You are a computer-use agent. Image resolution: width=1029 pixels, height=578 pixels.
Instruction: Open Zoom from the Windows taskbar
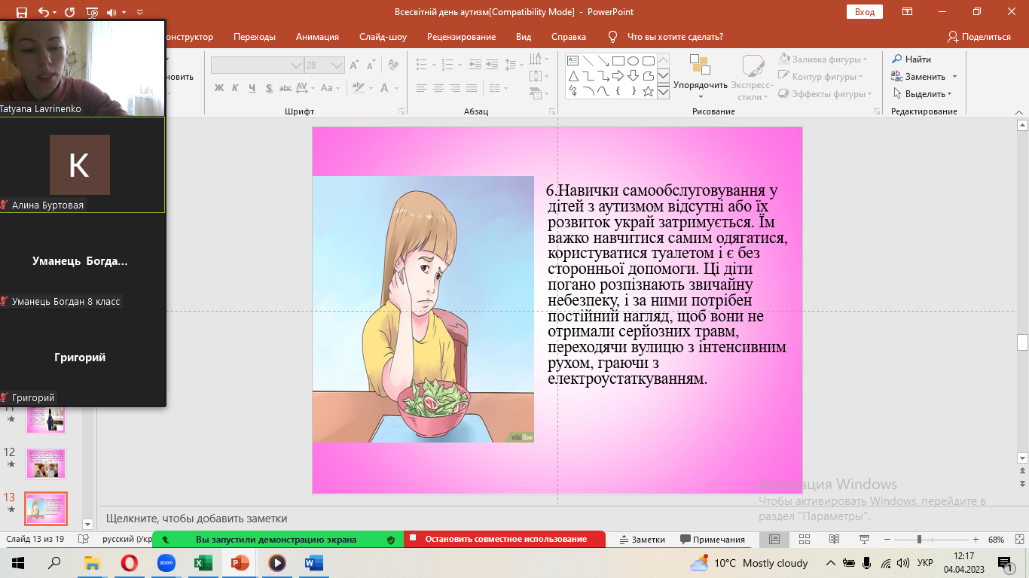tap(166, 562)
